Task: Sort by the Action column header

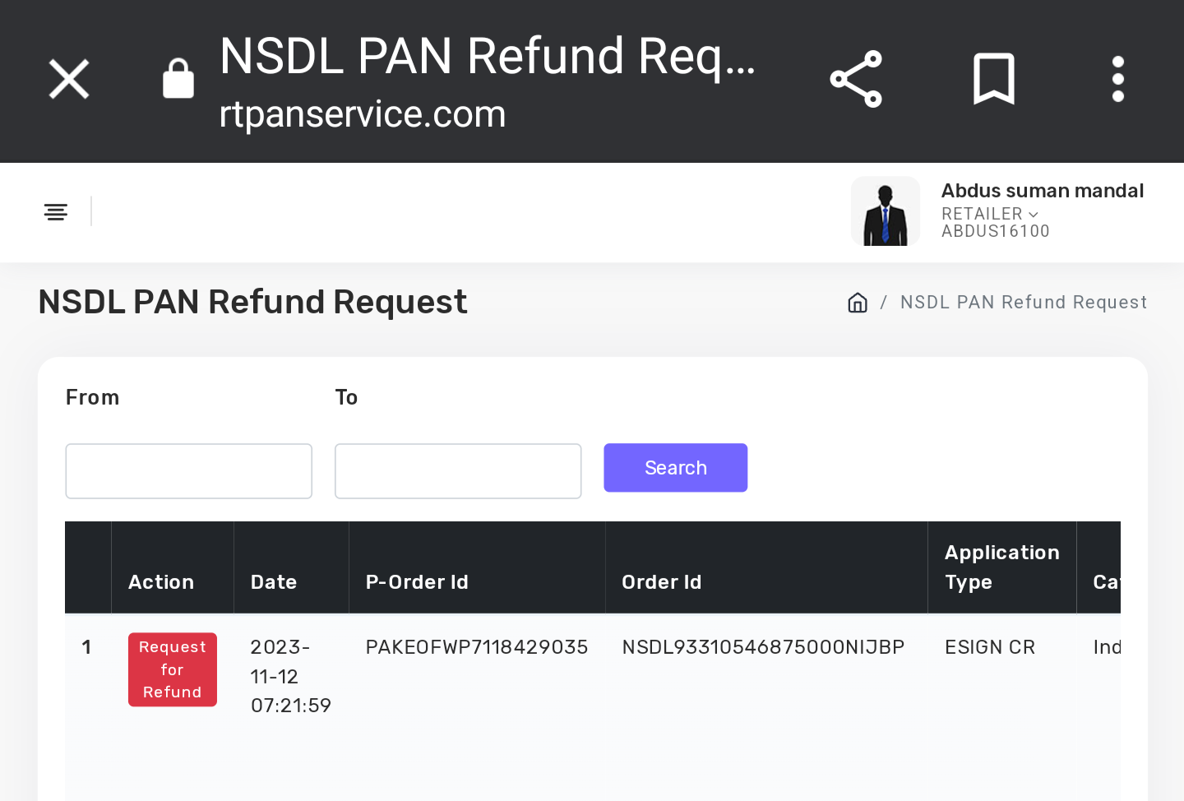Action: point(161,582)
